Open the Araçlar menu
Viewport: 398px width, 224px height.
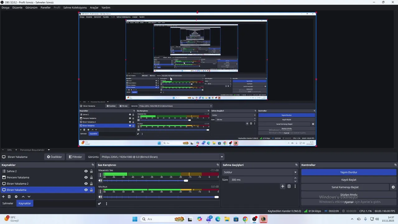coord(94,7)
